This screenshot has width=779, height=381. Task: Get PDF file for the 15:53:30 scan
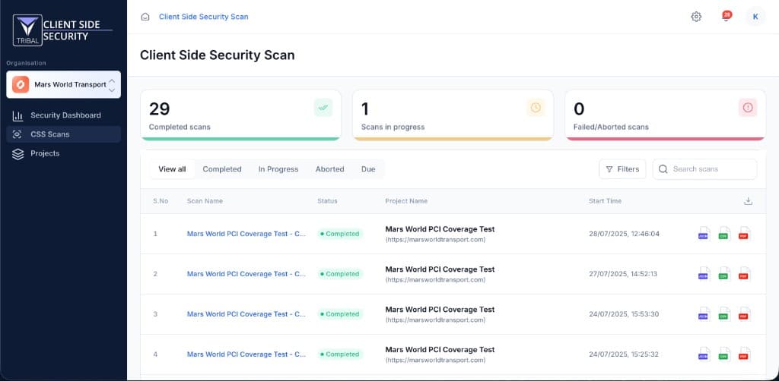coord(744,314)
